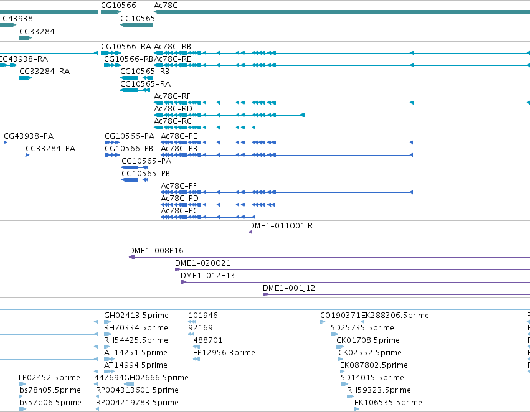Open EST RP004219783.5prime label
The width and height of the screenshot is (530, 412).
(137, 403)
